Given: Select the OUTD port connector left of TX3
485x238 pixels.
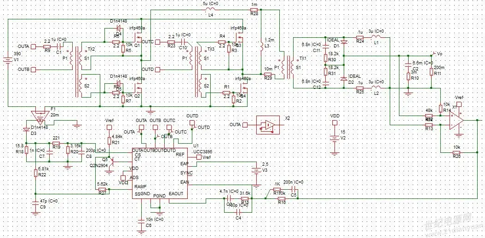Looking at the screenshot, I should [158, 70].
